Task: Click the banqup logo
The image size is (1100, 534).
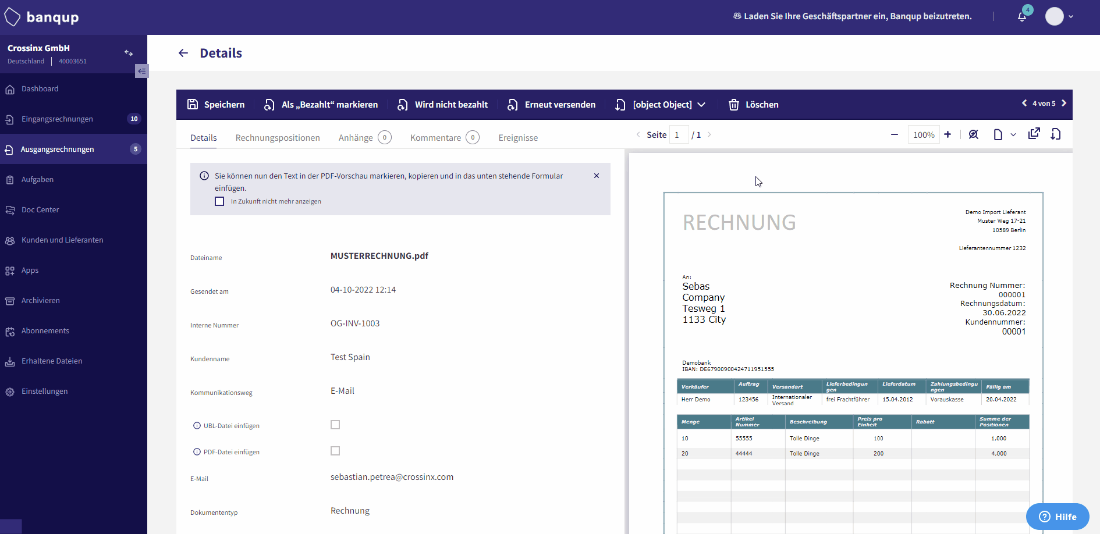Action: click(41, 17)
